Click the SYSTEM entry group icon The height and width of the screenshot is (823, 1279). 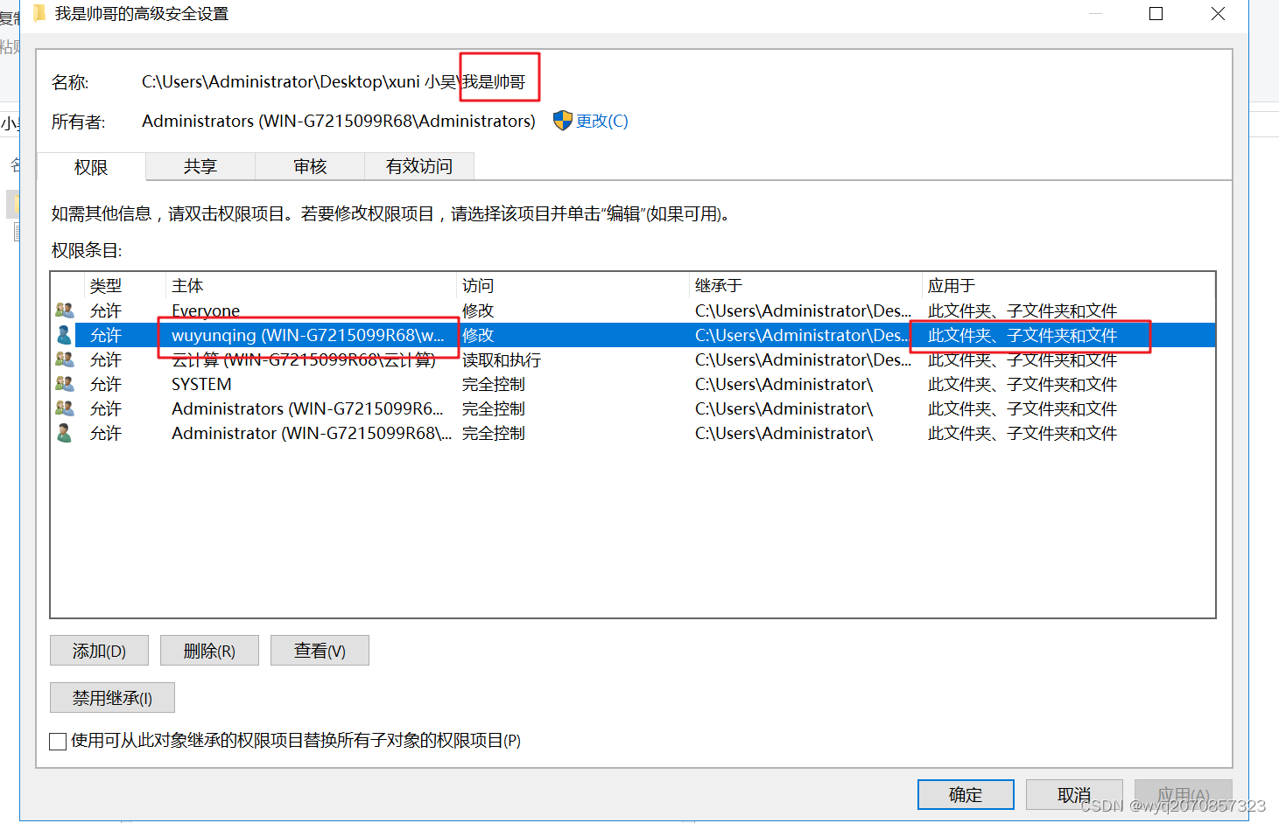64,384
